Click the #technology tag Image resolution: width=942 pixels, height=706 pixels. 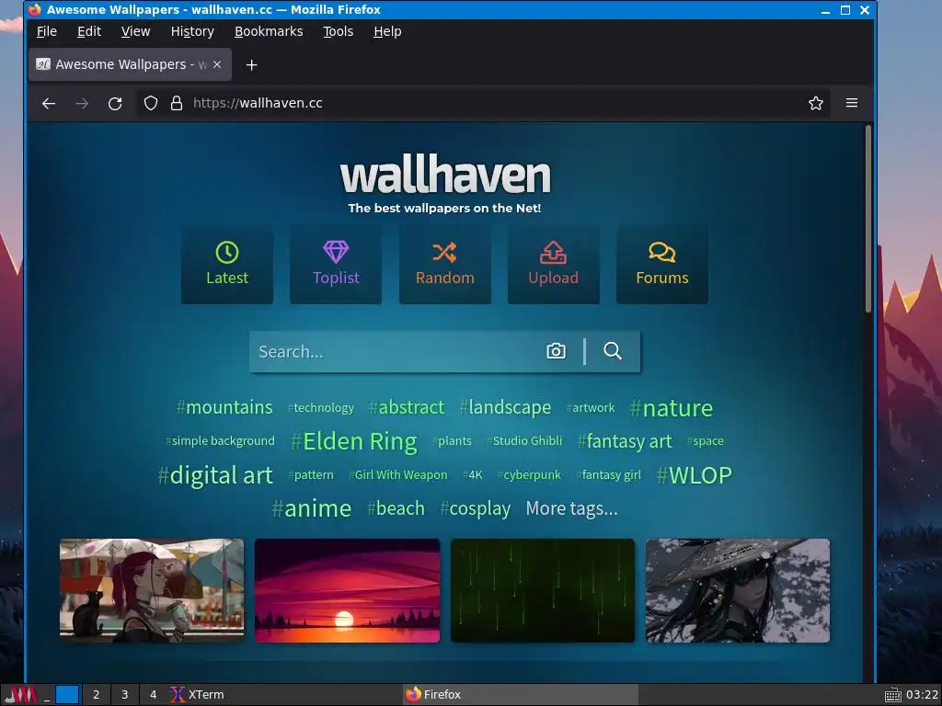pyautogui.click(x=321, y=407)
